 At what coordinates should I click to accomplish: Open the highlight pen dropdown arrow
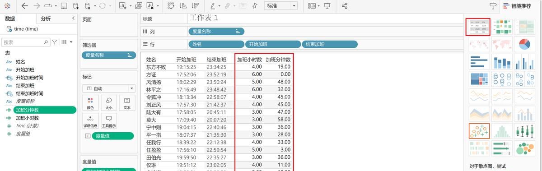[x=220, y=6]
